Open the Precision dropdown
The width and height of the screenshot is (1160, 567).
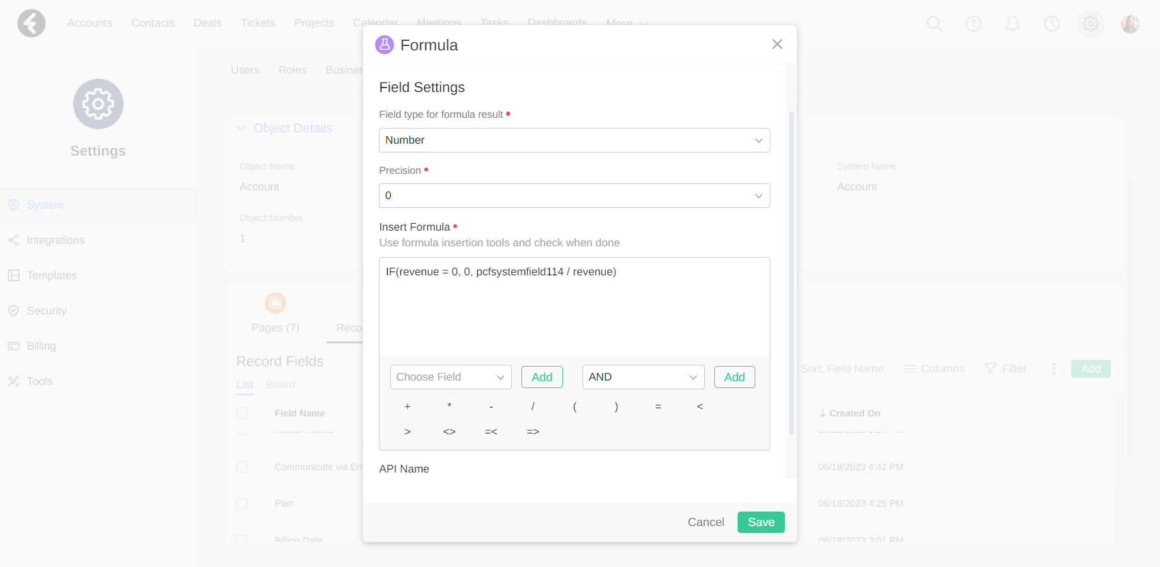[x=574, y=196]
